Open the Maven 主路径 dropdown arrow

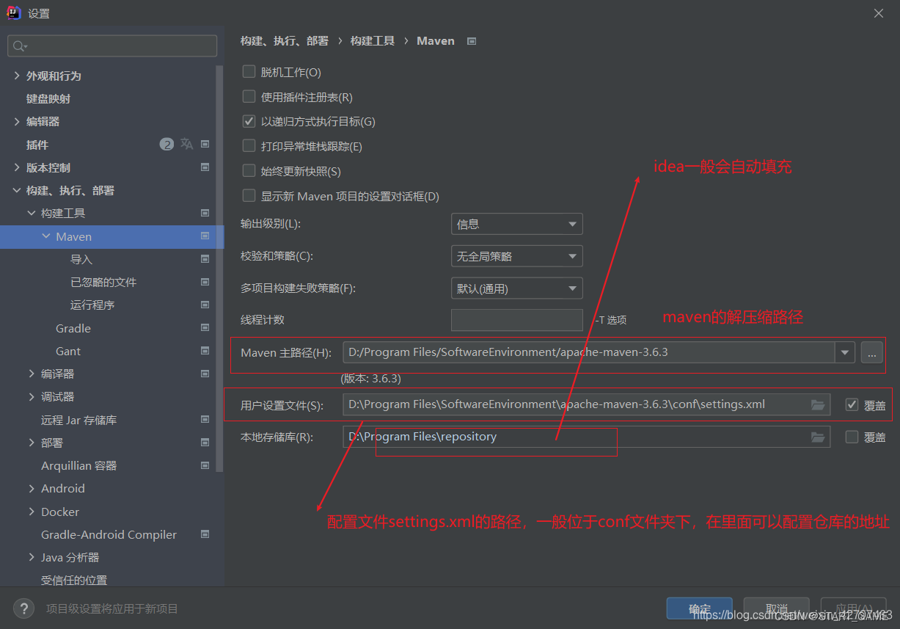coord(845,352)
